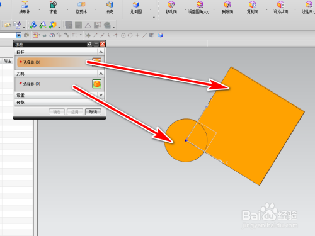Click the blue cube icon in the selection bar
The image size is (315, 236).
point(160,35)
